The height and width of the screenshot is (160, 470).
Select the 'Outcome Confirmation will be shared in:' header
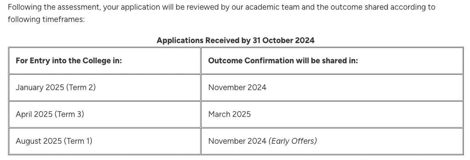pyautogui.click(x=332, y=61)
